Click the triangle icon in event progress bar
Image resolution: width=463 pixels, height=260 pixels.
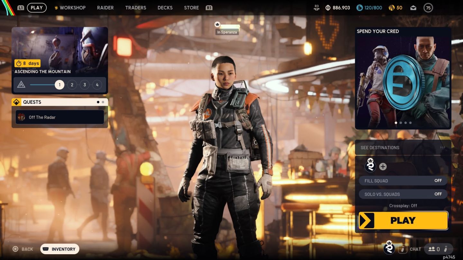point(21,85)
